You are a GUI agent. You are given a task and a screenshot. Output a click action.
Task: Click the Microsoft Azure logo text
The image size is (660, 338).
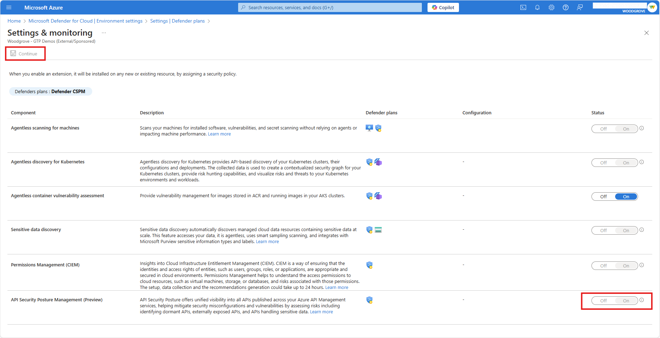[43, 7]
